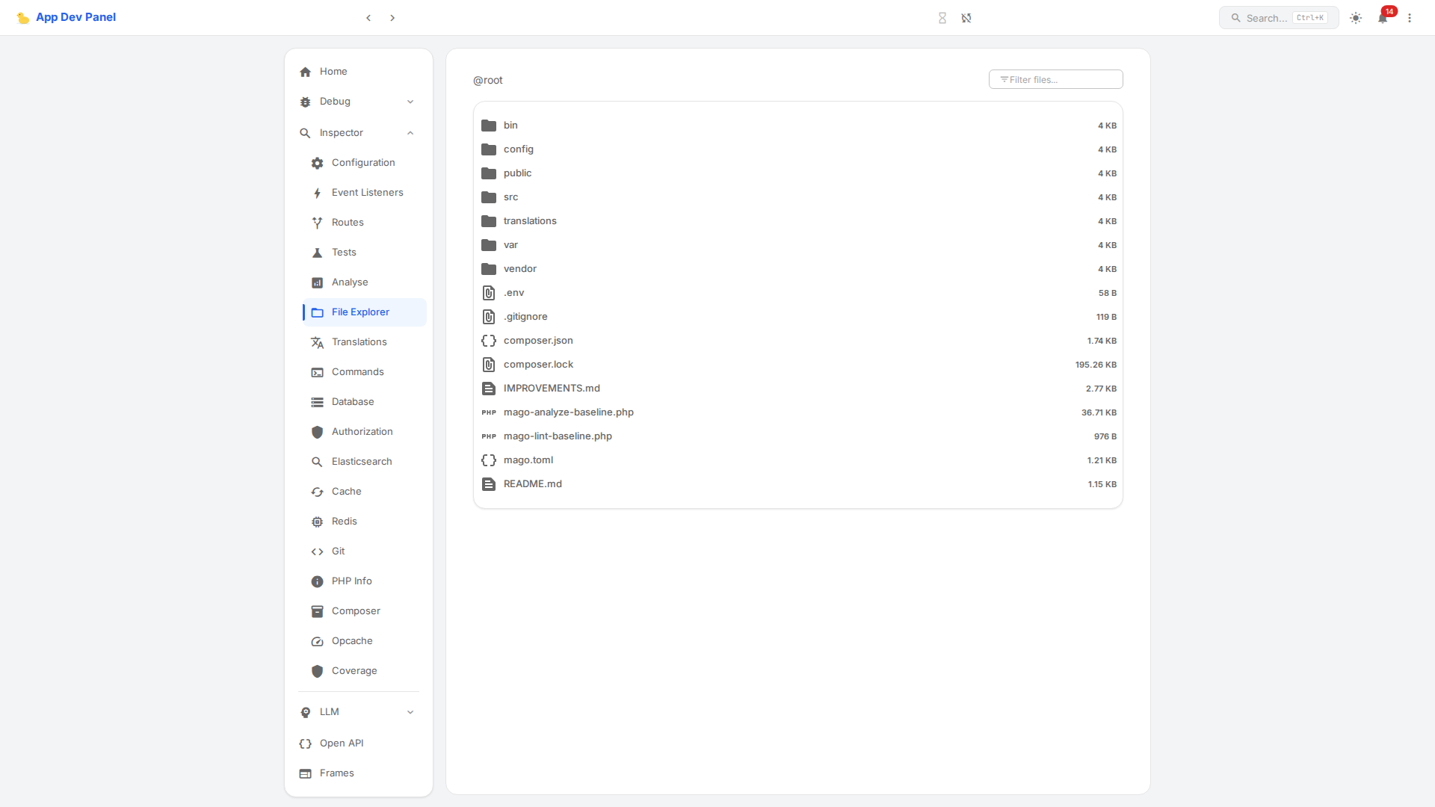Open the README.md file
The height and width of the screenshot is (807, 1435).
point(532,483)
